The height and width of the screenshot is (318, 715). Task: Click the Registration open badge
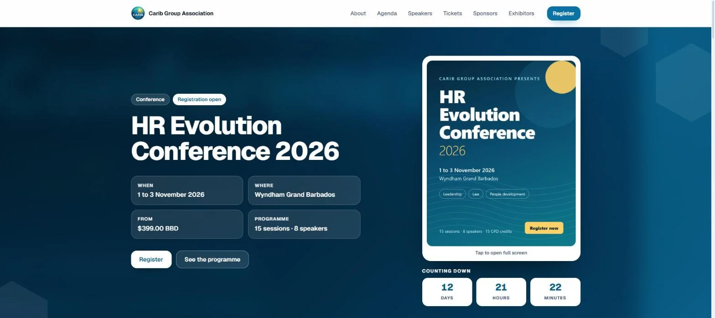point(199,99)
